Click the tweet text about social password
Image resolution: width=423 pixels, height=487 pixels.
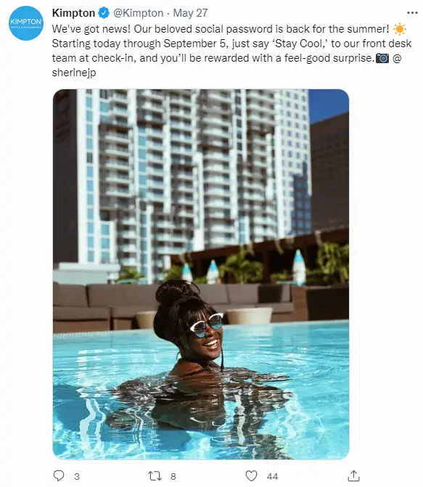(x=231, y=51)
